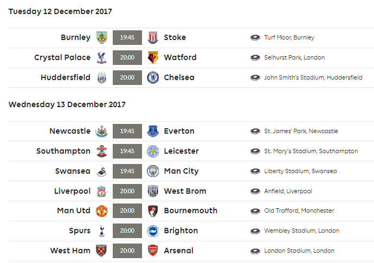Open the Everton crest icon
The width and height of the screenshot is (374, 263).
point(153,131)
